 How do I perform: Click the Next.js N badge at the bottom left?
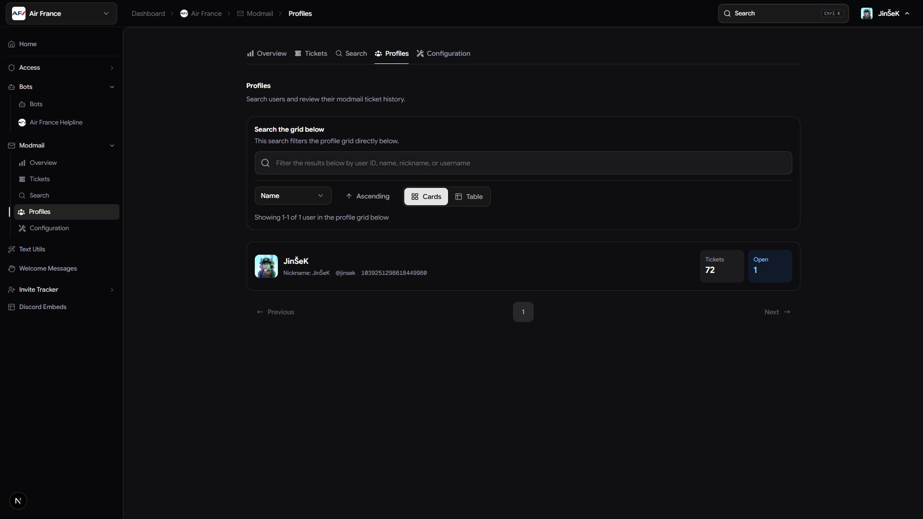[18, 501]
